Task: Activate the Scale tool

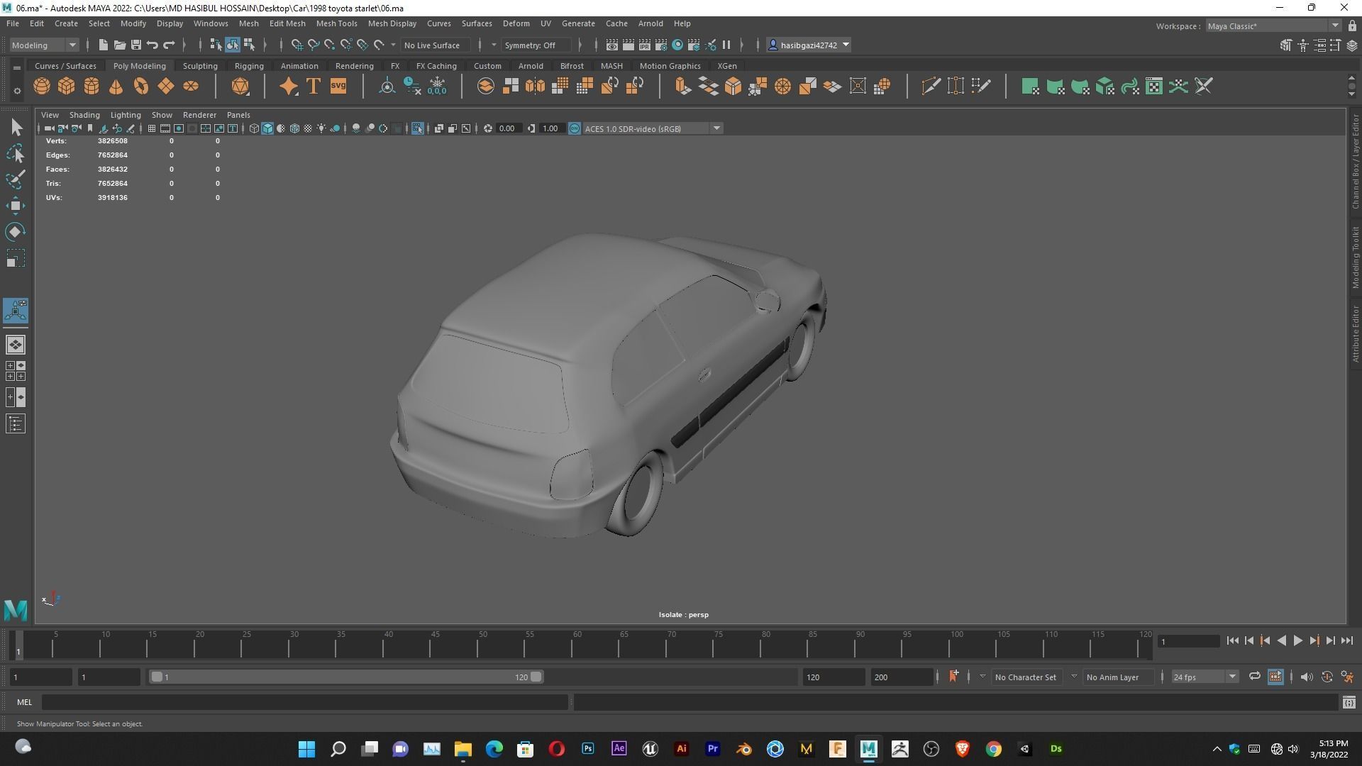Action: [x=16, y=258]
